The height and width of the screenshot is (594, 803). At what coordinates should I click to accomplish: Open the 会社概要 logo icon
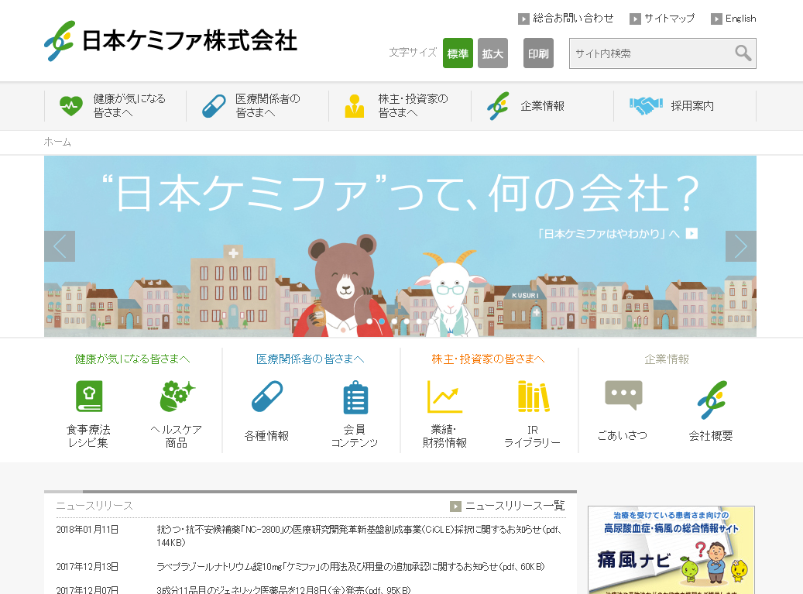pyautogui.click(x=712, y=400)
